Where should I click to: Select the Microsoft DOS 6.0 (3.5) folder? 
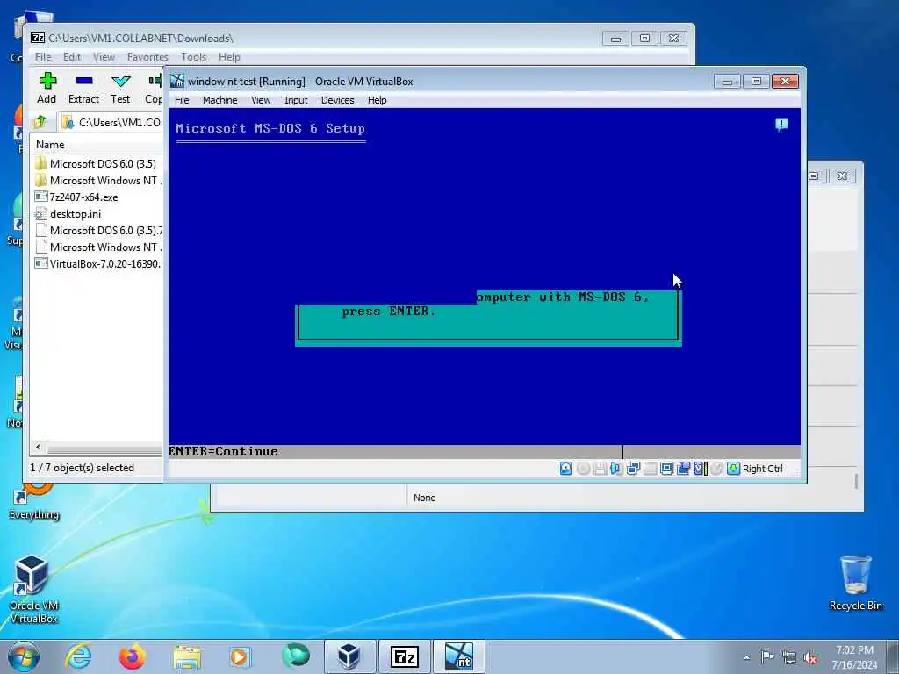tap(97, 163)
